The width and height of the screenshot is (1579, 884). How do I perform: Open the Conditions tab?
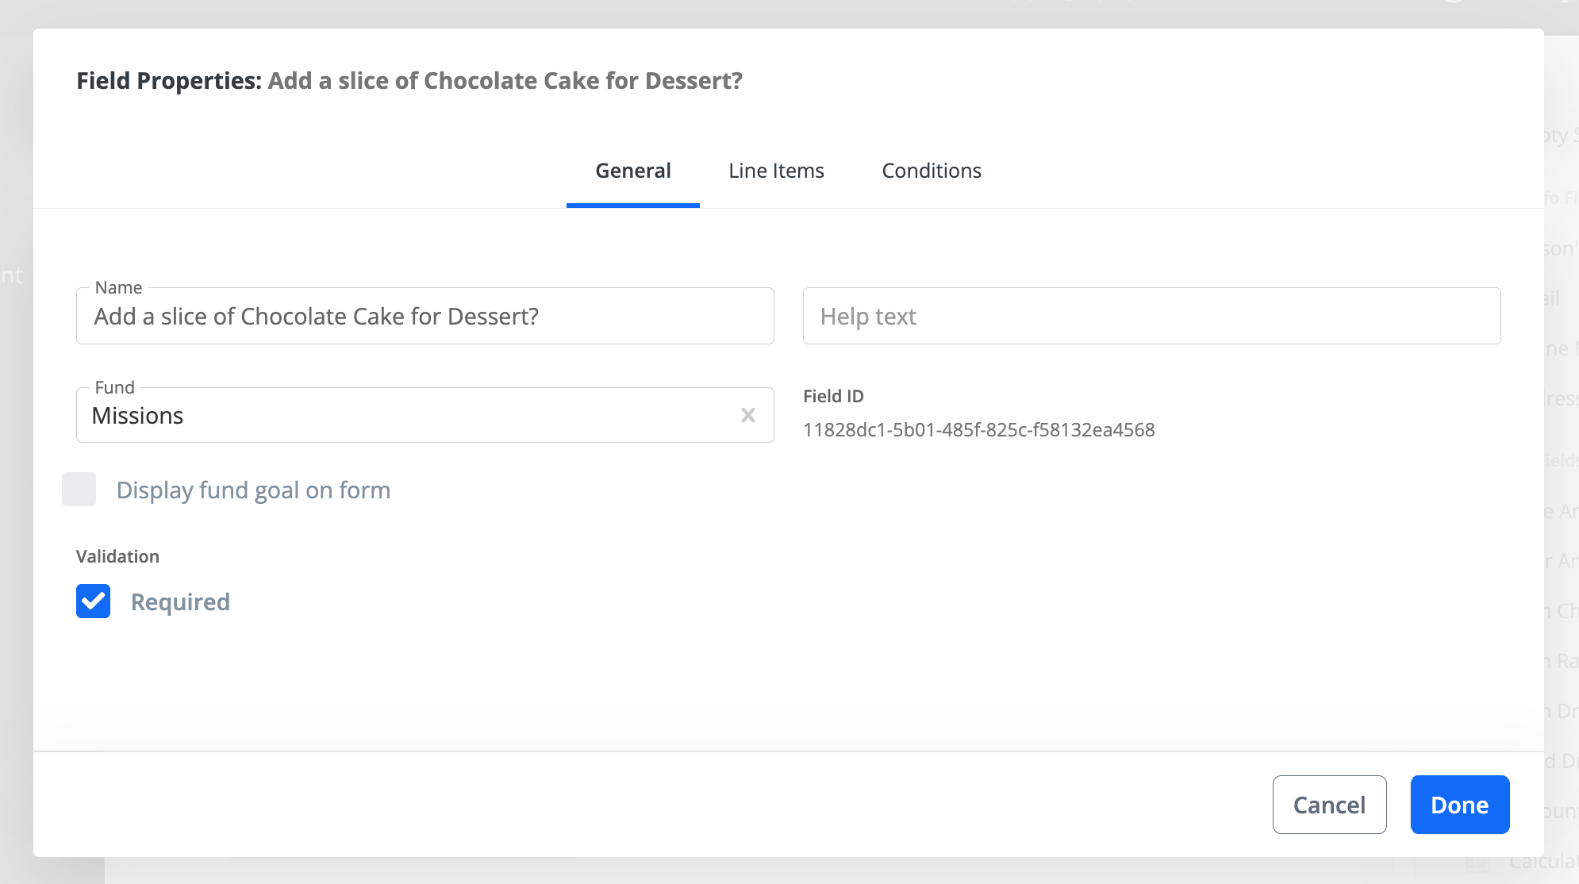tap(931, 171)
